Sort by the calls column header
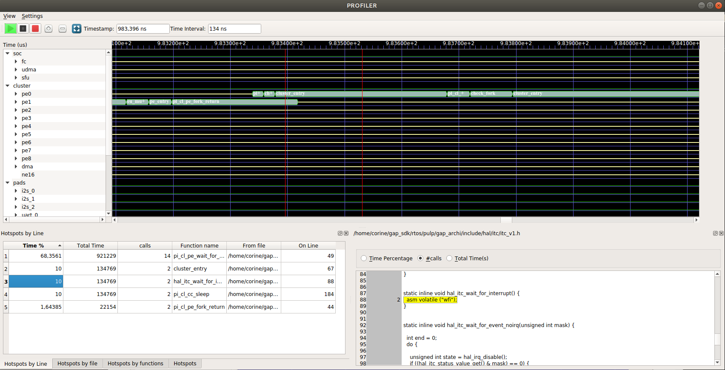Viewport: 725px width, 370px height. click(x=145, y=245)
